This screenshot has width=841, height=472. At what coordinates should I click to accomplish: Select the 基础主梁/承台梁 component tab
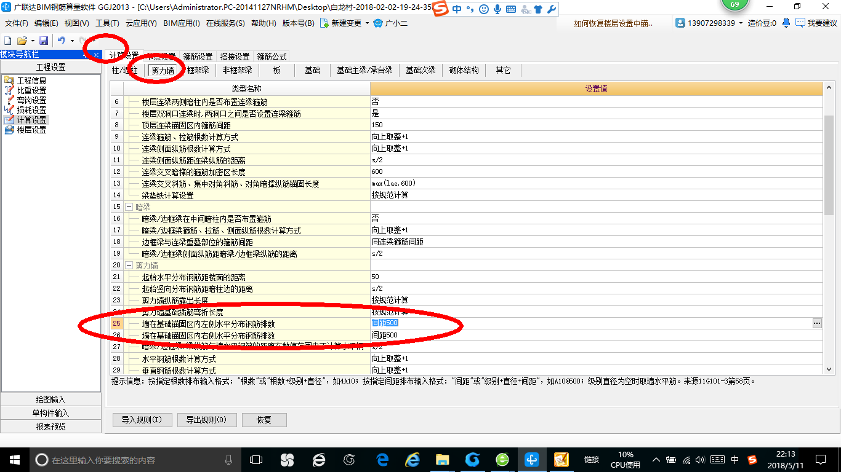364,70
